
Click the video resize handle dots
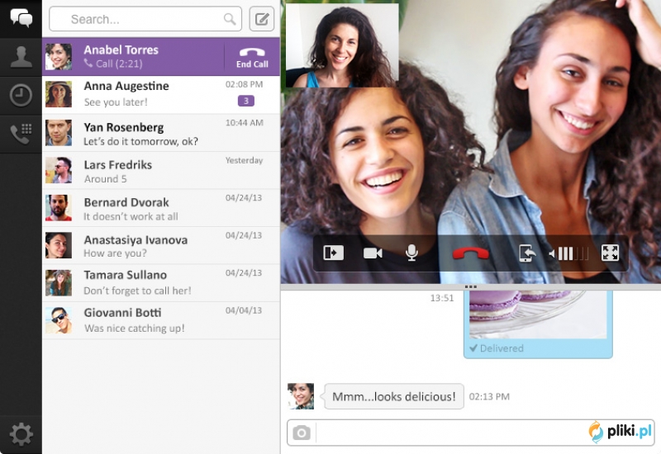[x=470, y=286]
